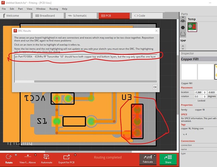Click the DRC list horizontal scrollbar
This screenshot has height=167, width=217.
pyautogui.click(x=95, y=81)
